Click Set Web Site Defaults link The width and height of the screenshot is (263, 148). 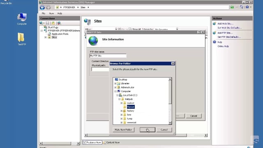tap(229, 28)
